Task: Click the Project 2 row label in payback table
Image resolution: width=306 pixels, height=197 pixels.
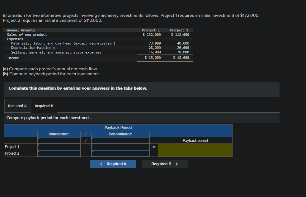Action: point(12,153)
